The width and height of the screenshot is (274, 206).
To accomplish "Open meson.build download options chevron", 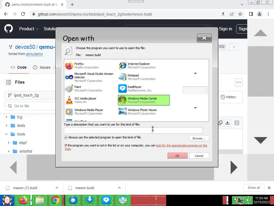I will click(x=119, y=188).
